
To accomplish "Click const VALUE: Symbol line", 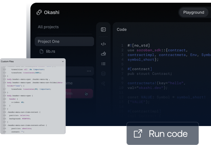I will tap(167, 97).
